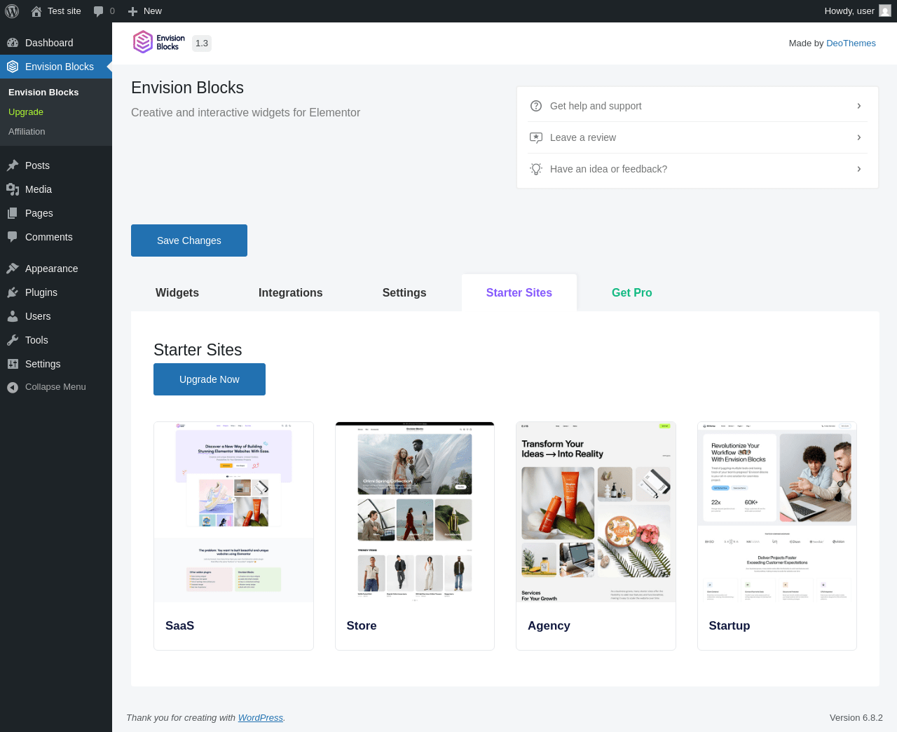Click the version 1.3 badge
The image size is (897, 732).
pos(202,43)
